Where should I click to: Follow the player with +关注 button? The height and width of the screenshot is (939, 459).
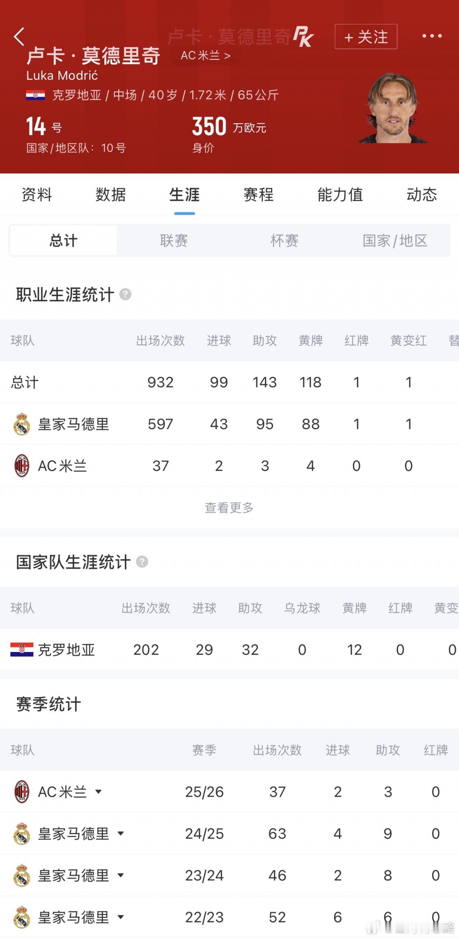pos(366,36)
